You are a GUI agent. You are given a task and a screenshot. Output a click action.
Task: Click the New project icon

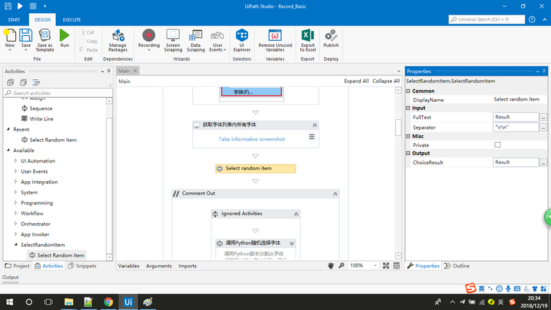pyautogui.click(x=10, y=36)
